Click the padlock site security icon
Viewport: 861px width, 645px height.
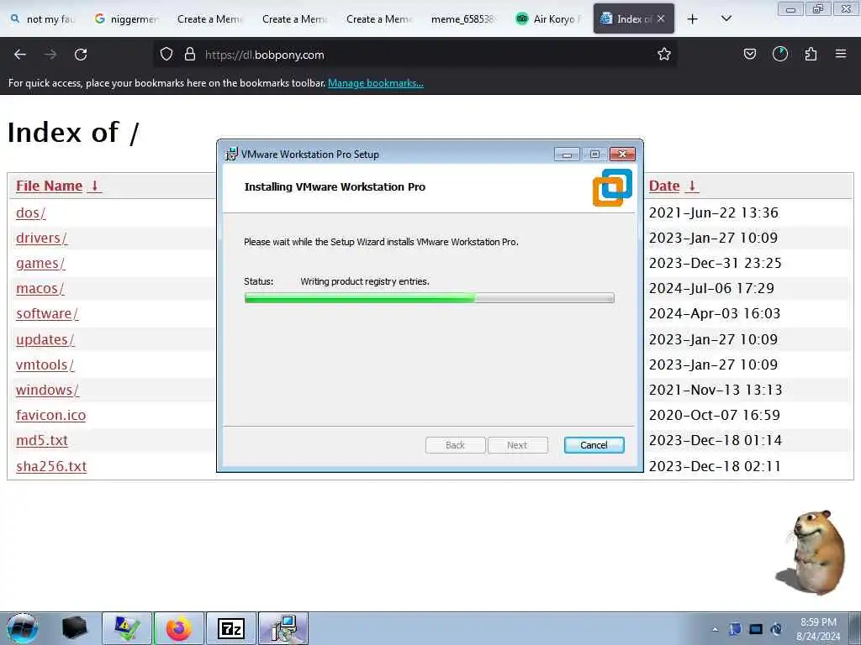(190, 54)
